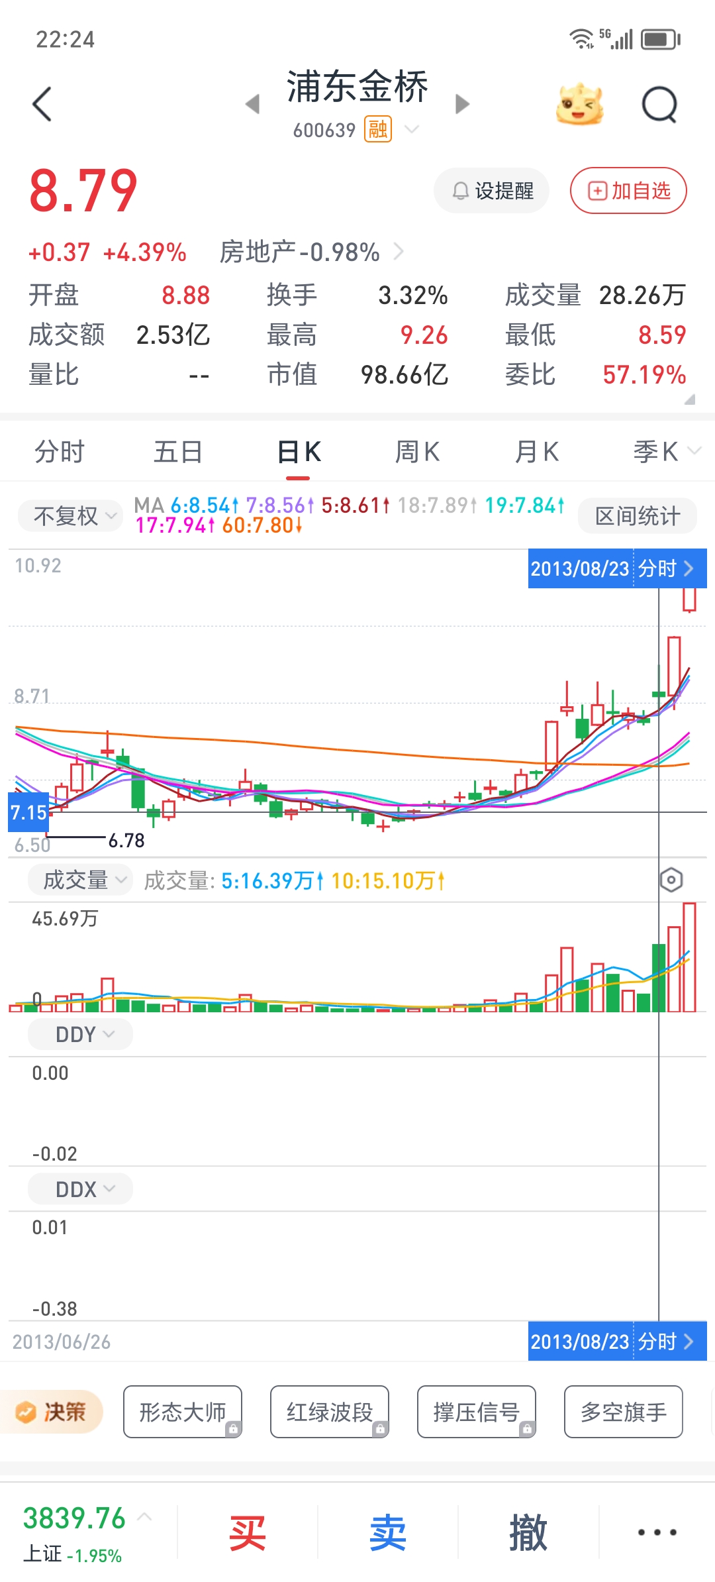Switch to 周K tab
This screenshot has width=715, height=1582.
click(x=417, y=452)
